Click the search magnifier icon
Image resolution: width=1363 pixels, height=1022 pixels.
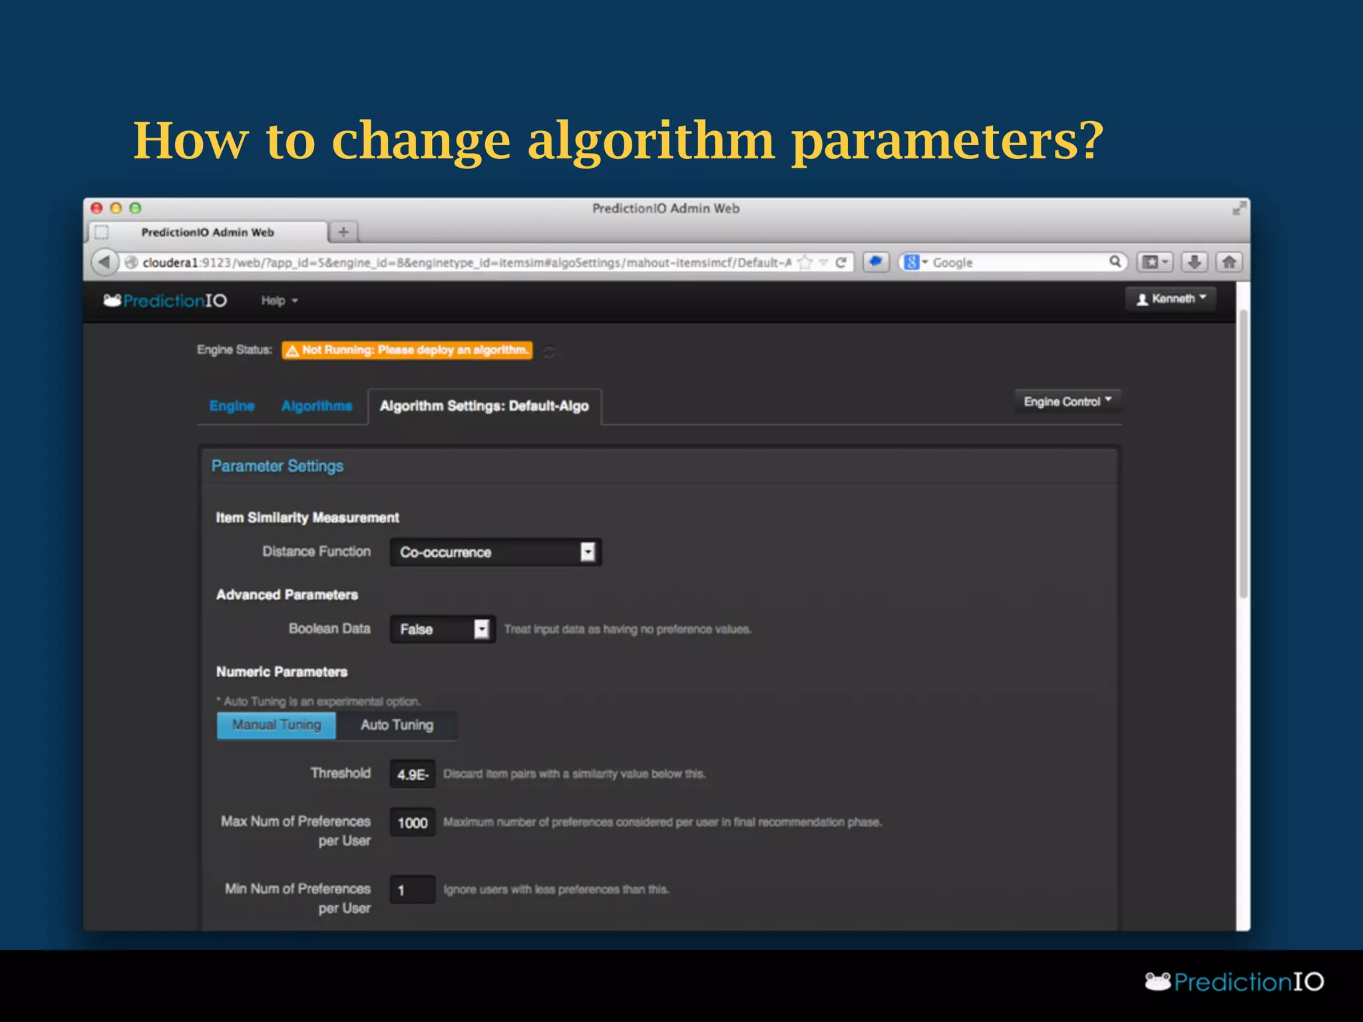tap(1115, 261)
